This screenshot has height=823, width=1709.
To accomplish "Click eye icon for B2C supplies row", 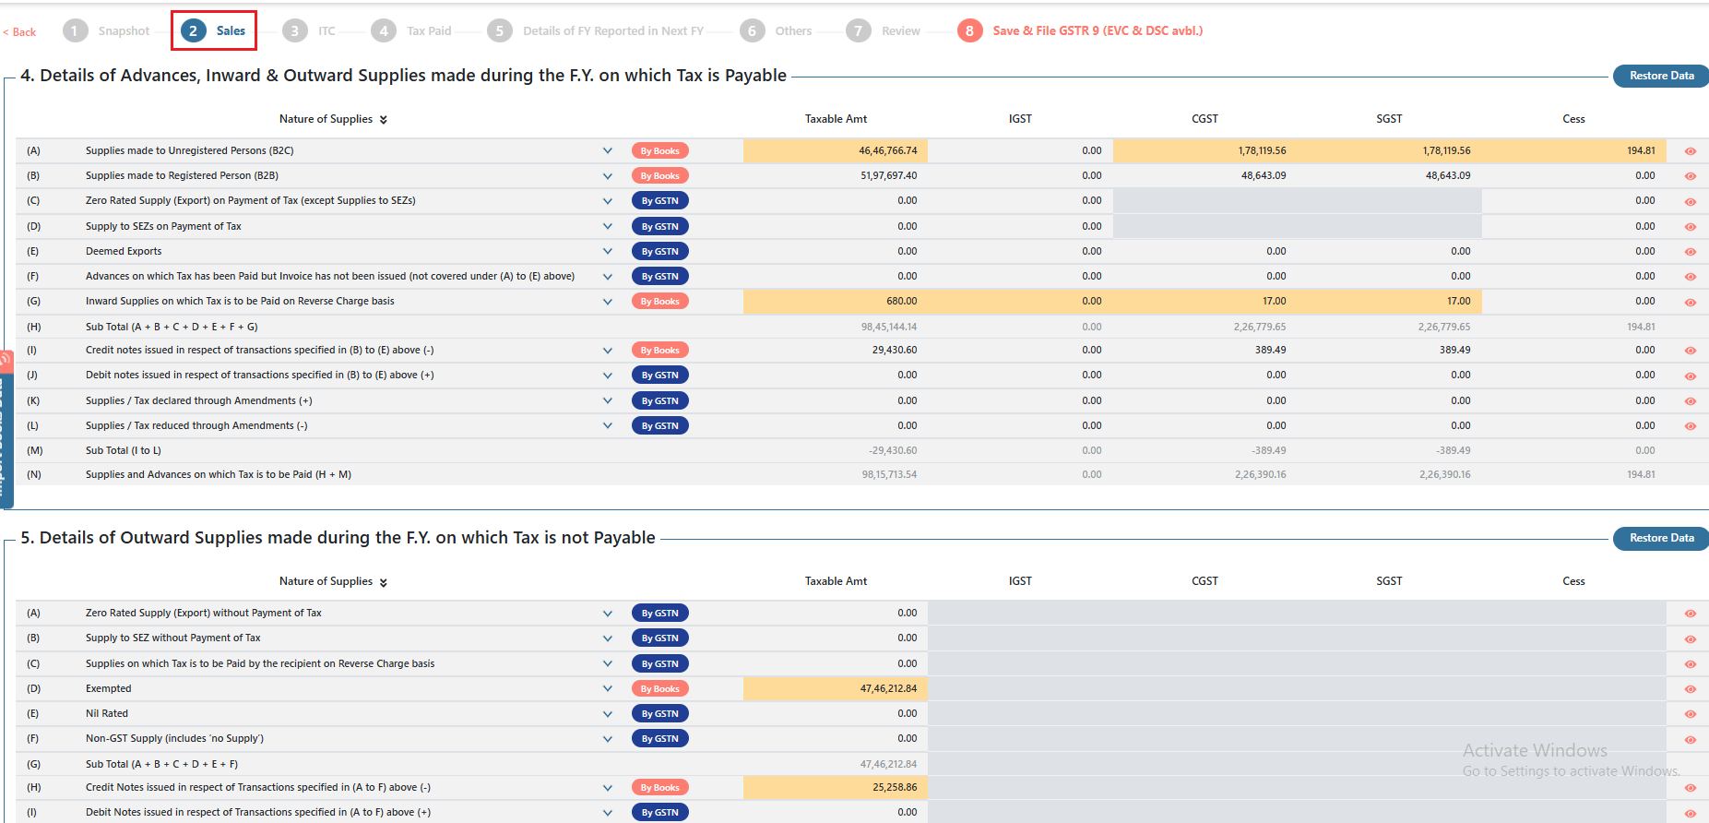I will 1690,151.
